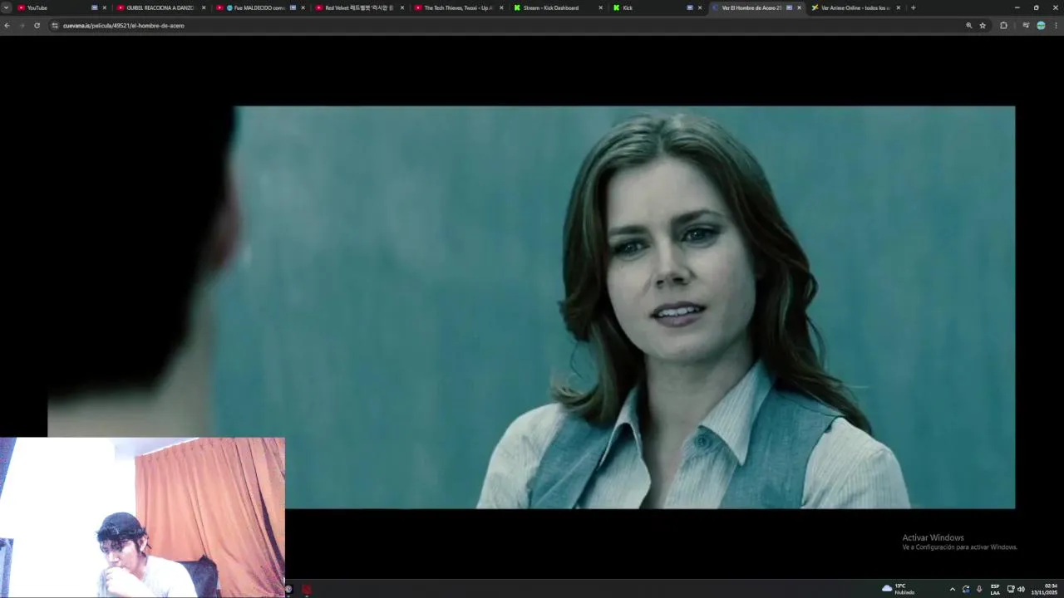Open the sync tray icon

tap(966, 589)
